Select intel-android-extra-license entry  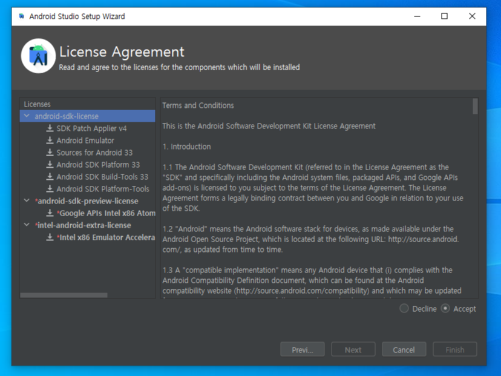coord(88,225)
